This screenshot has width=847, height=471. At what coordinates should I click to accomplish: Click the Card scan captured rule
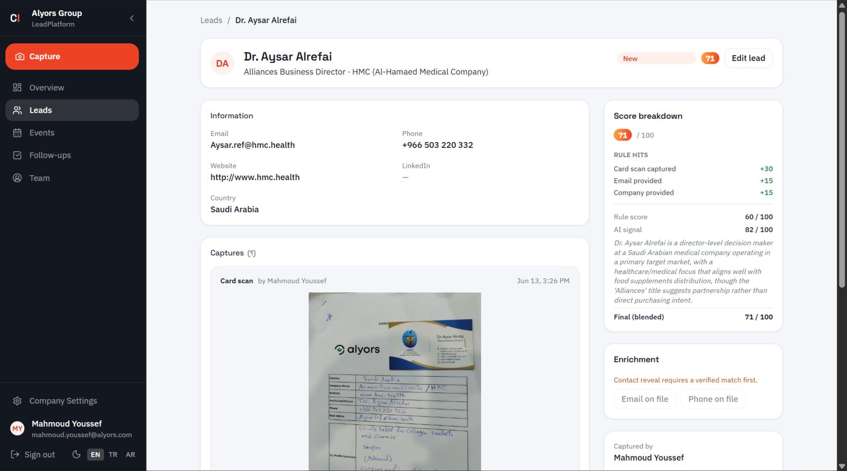pyautogui.click(x=693, y=169)
